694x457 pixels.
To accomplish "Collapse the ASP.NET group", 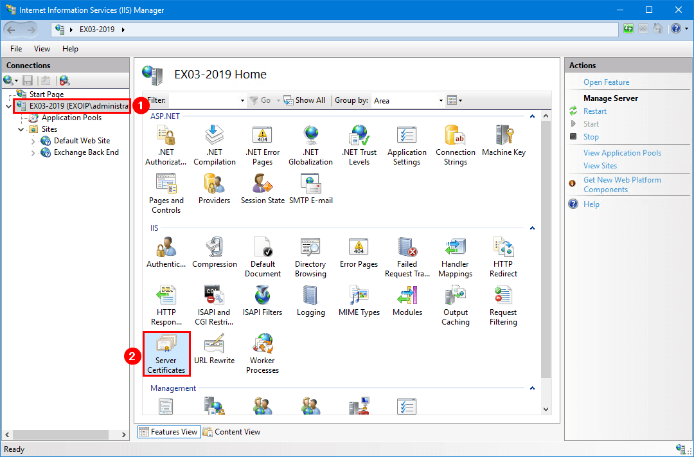I will [x=533, y=116].
